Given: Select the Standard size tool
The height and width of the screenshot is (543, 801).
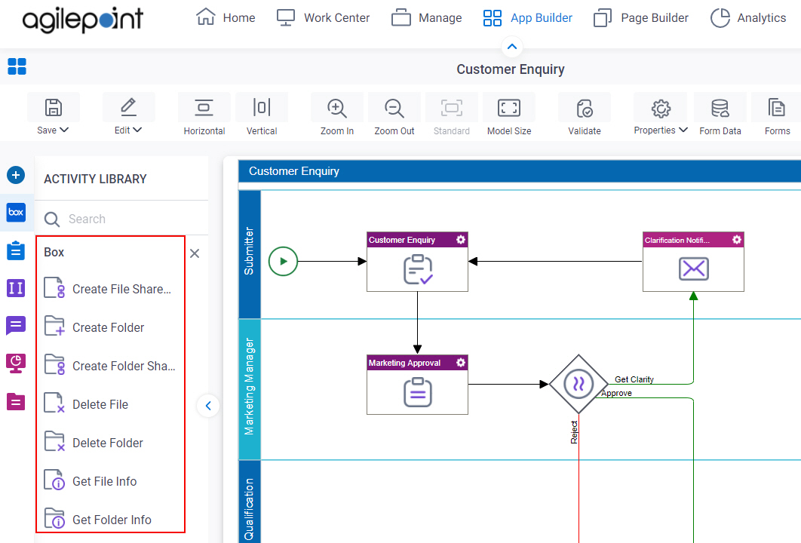Looking at the screenshot, I should (452, 115).
